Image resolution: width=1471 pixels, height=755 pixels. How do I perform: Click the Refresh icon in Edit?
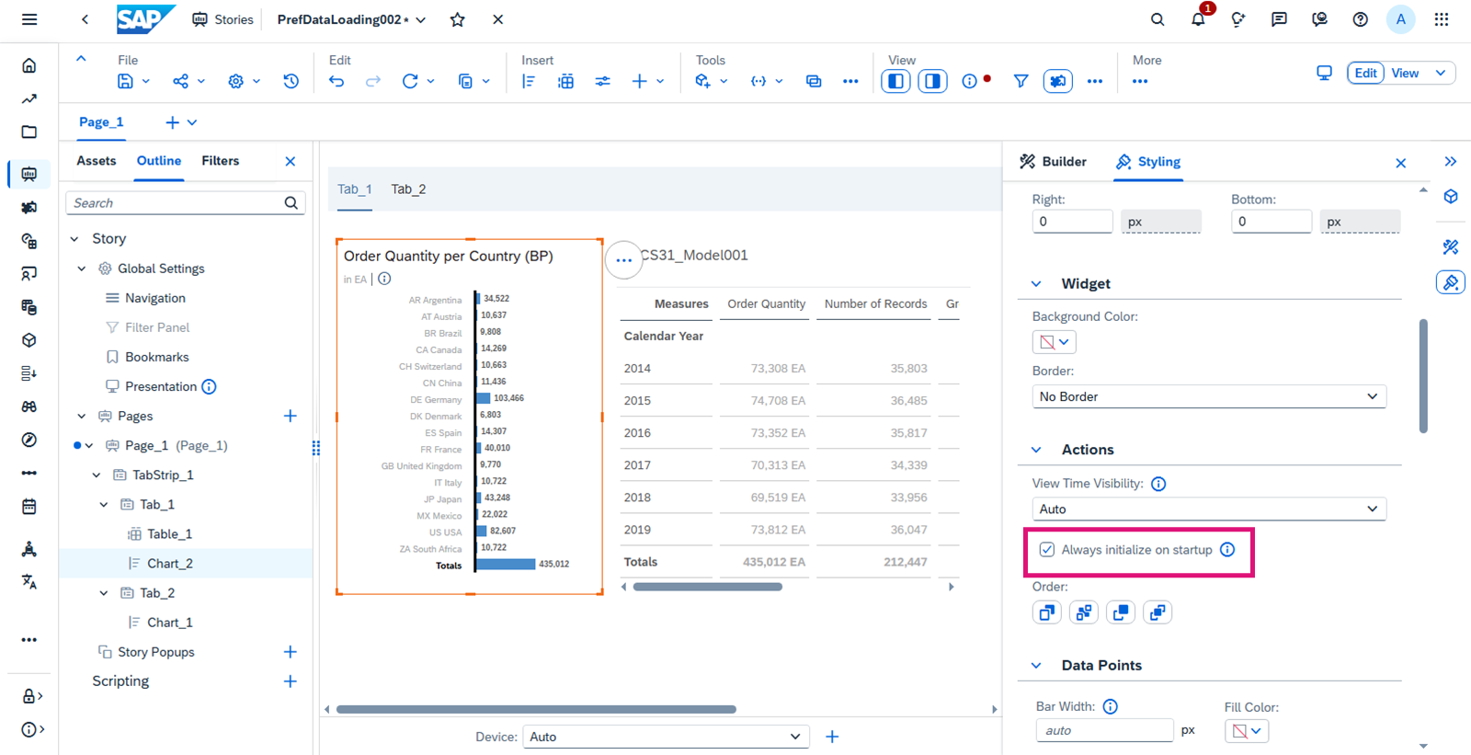click(410, 81)
